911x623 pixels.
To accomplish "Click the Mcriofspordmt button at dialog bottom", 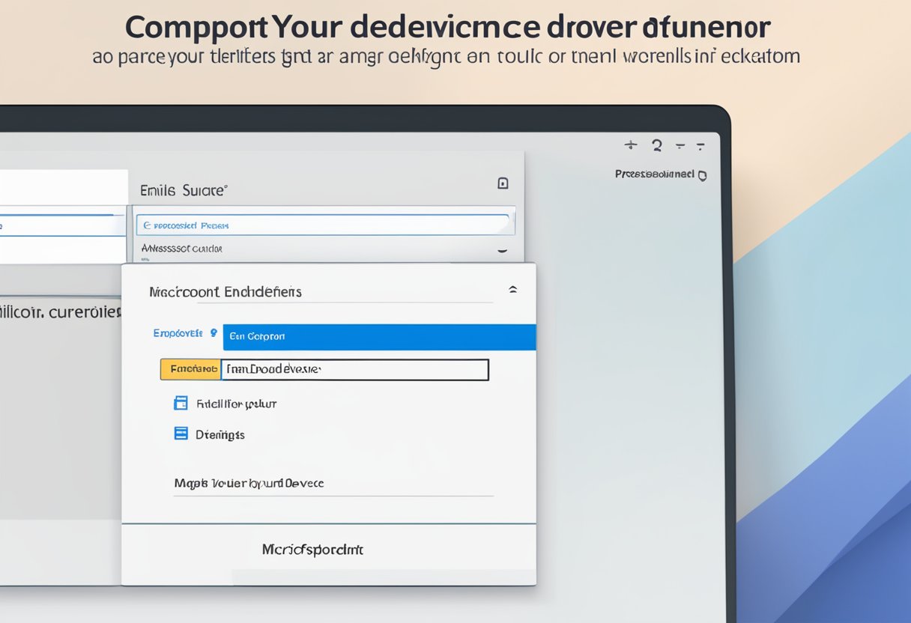I will [312, 550].
